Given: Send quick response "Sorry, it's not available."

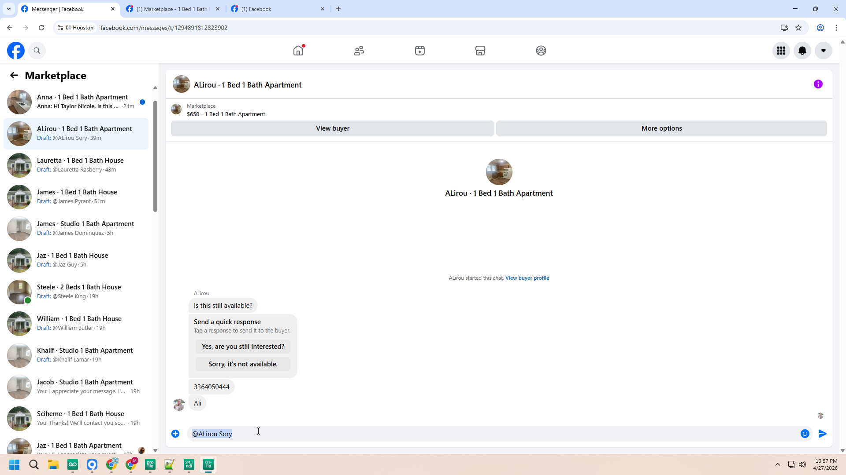Looking at the screenshot, I should (x=243, y=364).
